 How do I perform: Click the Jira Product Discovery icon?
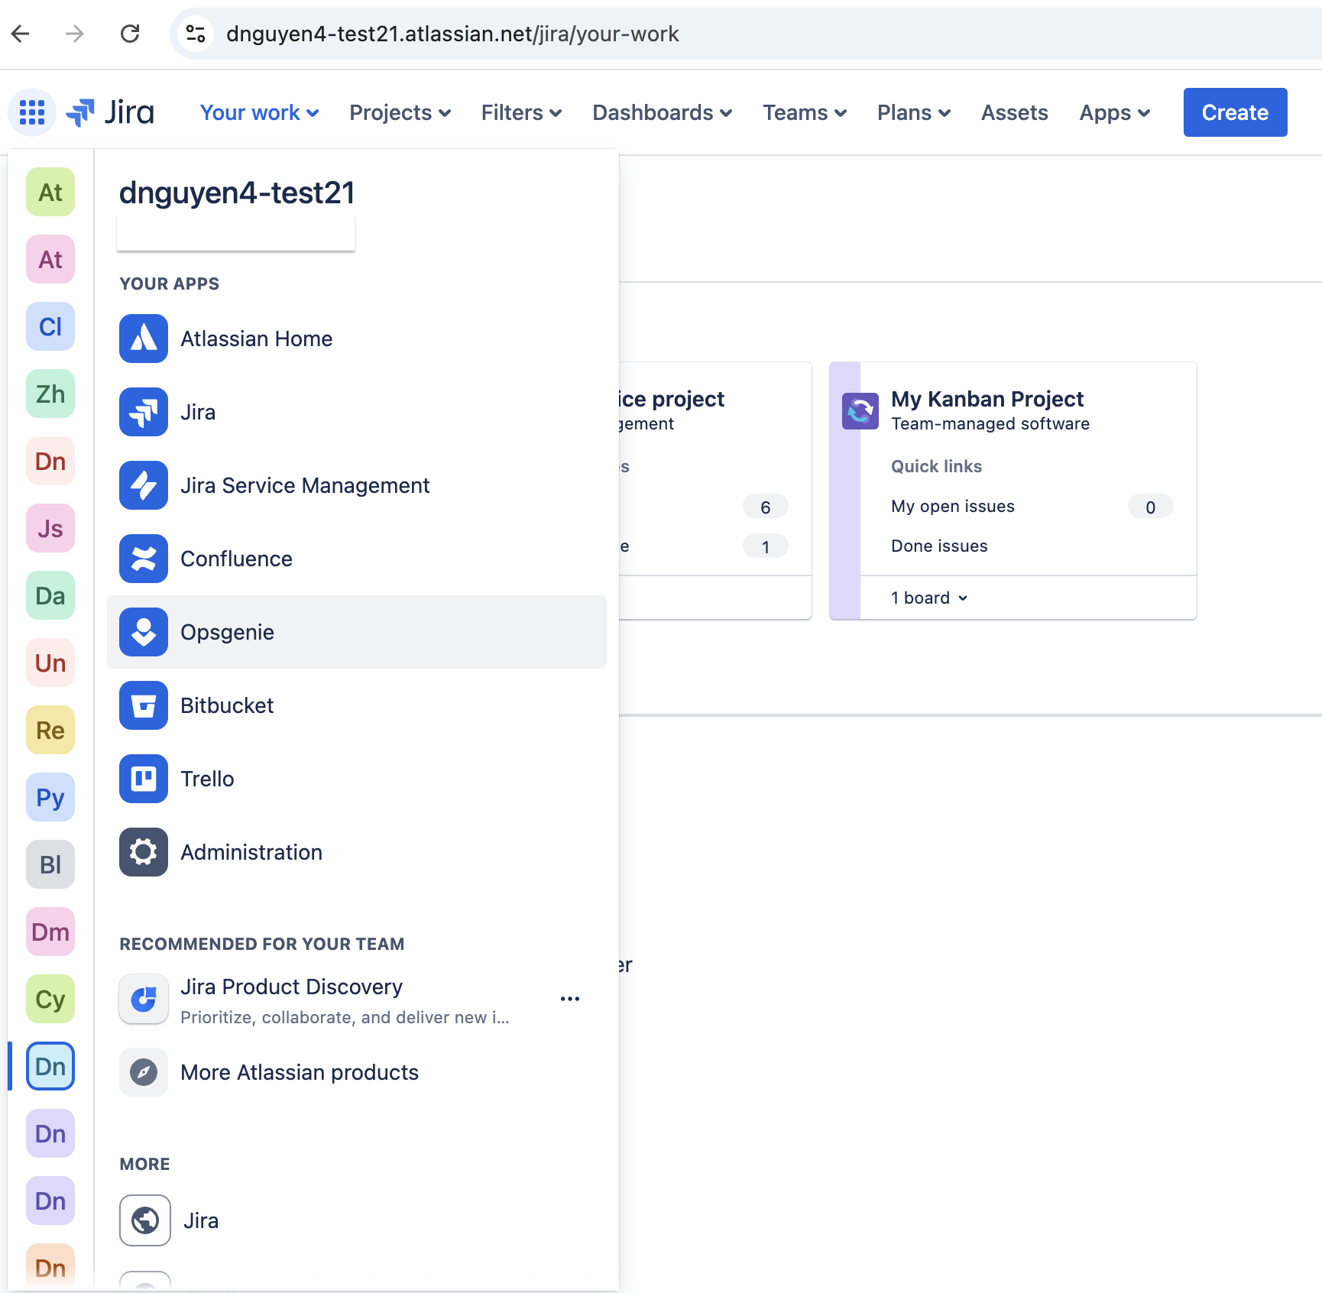pos(144,999)
